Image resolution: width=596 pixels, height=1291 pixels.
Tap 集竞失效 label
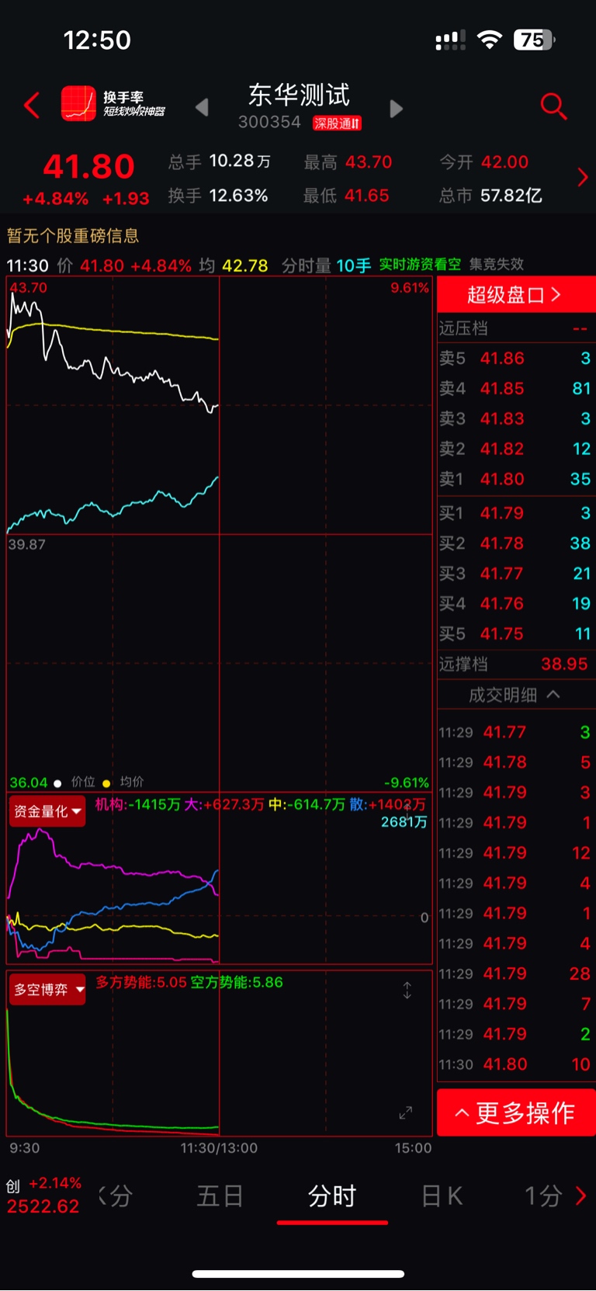[497, 265]
